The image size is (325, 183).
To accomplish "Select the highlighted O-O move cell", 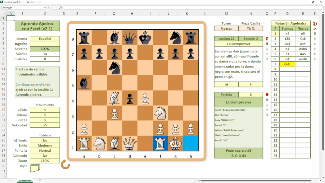I will click(x=287, y=64).
